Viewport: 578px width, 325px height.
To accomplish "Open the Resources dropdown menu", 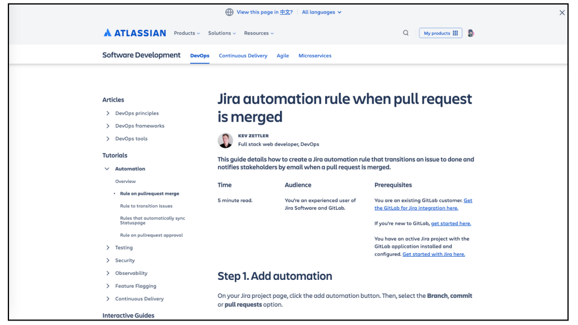I will [x=259, y=33].
